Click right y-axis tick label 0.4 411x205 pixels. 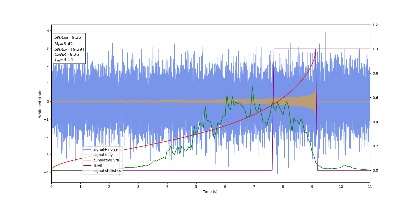click(x=375, y=122)
